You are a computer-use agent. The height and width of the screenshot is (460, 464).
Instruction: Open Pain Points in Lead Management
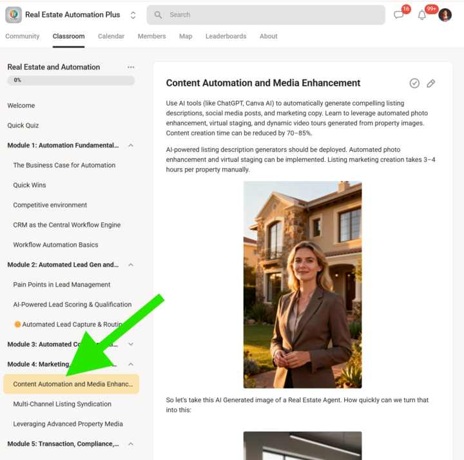point(62,285)
